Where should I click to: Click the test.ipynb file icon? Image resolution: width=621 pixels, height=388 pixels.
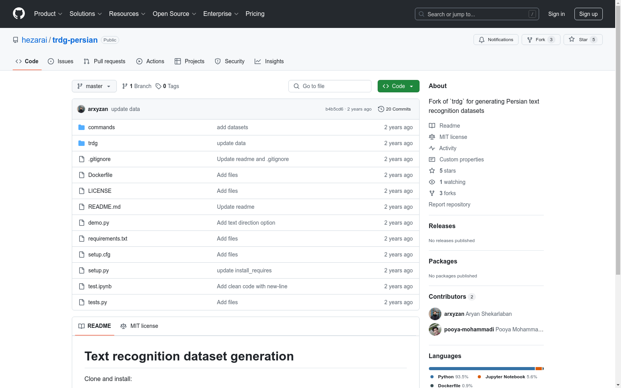[82, 286]
